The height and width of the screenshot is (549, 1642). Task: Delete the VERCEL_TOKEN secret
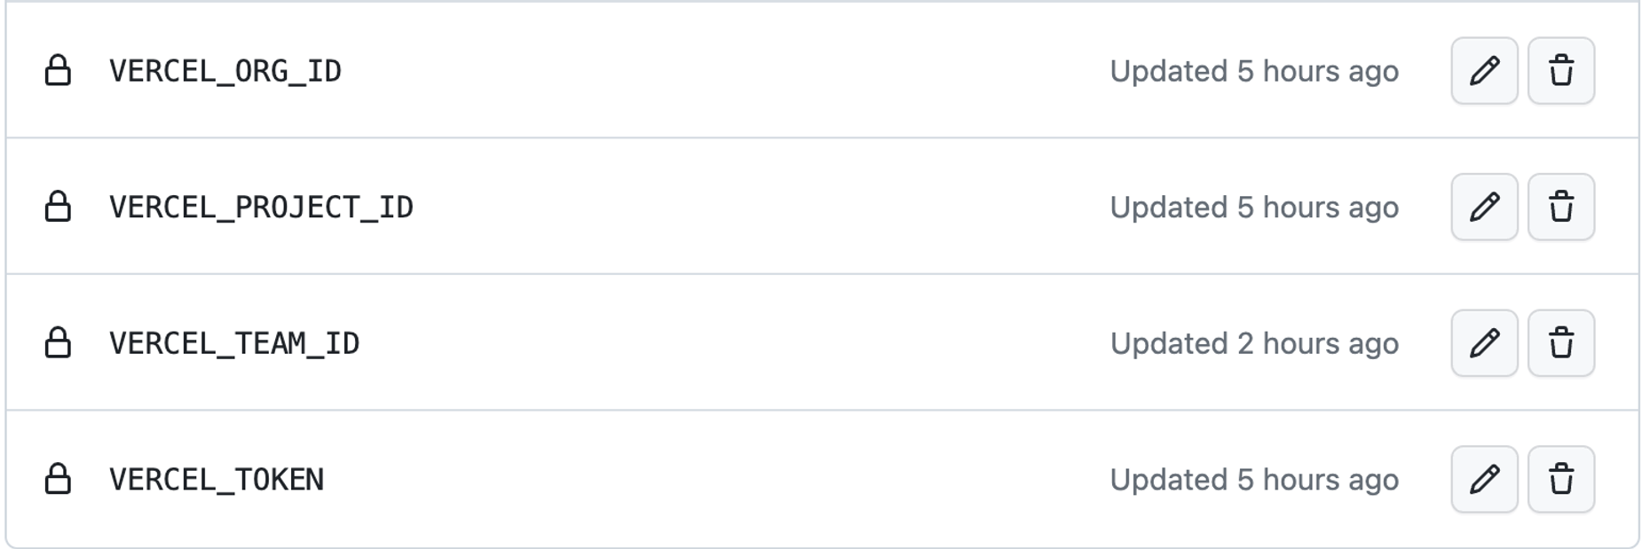click(1561, 480)
